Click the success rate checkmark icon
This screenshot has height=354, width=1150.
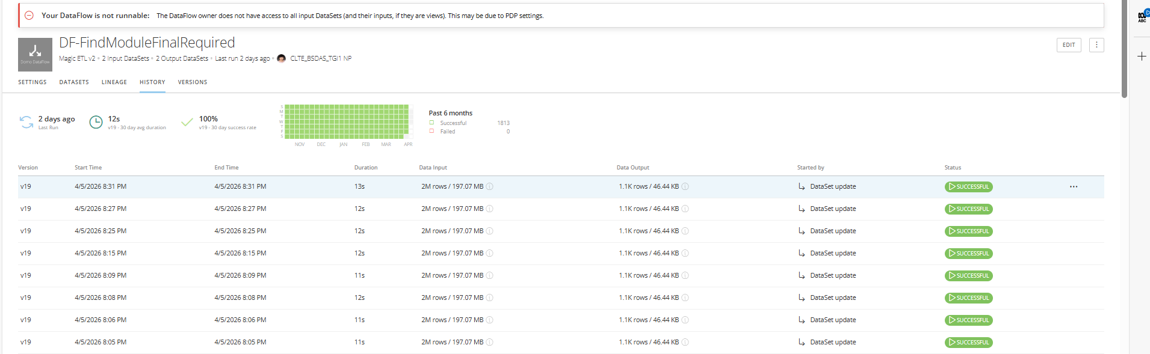pyautogui.click(x=187, y=122)
